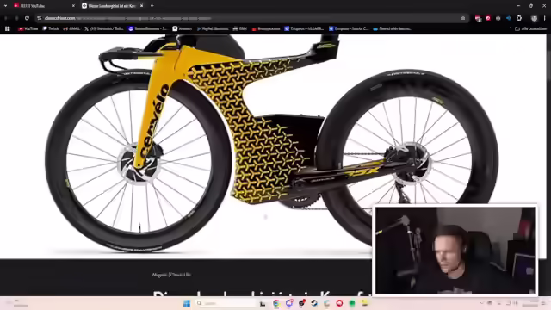The height and width of the screenshot is (310, 551).
Task: Open the YouTube bookmark
Action: click(28, 28)
